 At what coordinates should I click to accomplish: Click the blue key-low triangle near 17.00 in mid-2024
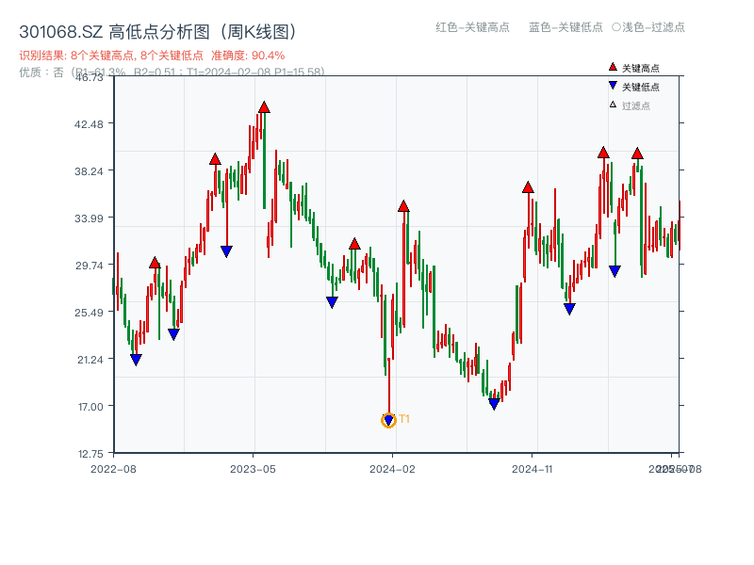494,404
